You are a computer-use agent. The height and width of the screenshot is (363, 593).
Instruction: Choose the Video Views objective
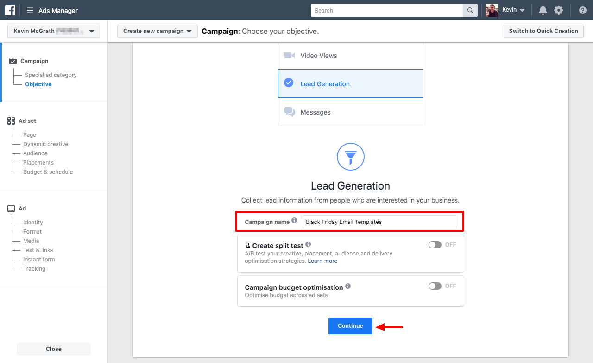pos(350,56)
